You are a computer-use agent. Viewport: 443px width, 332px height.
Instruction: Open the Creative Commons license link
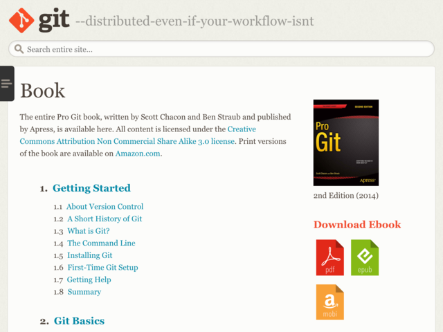(x=138, y=136)
